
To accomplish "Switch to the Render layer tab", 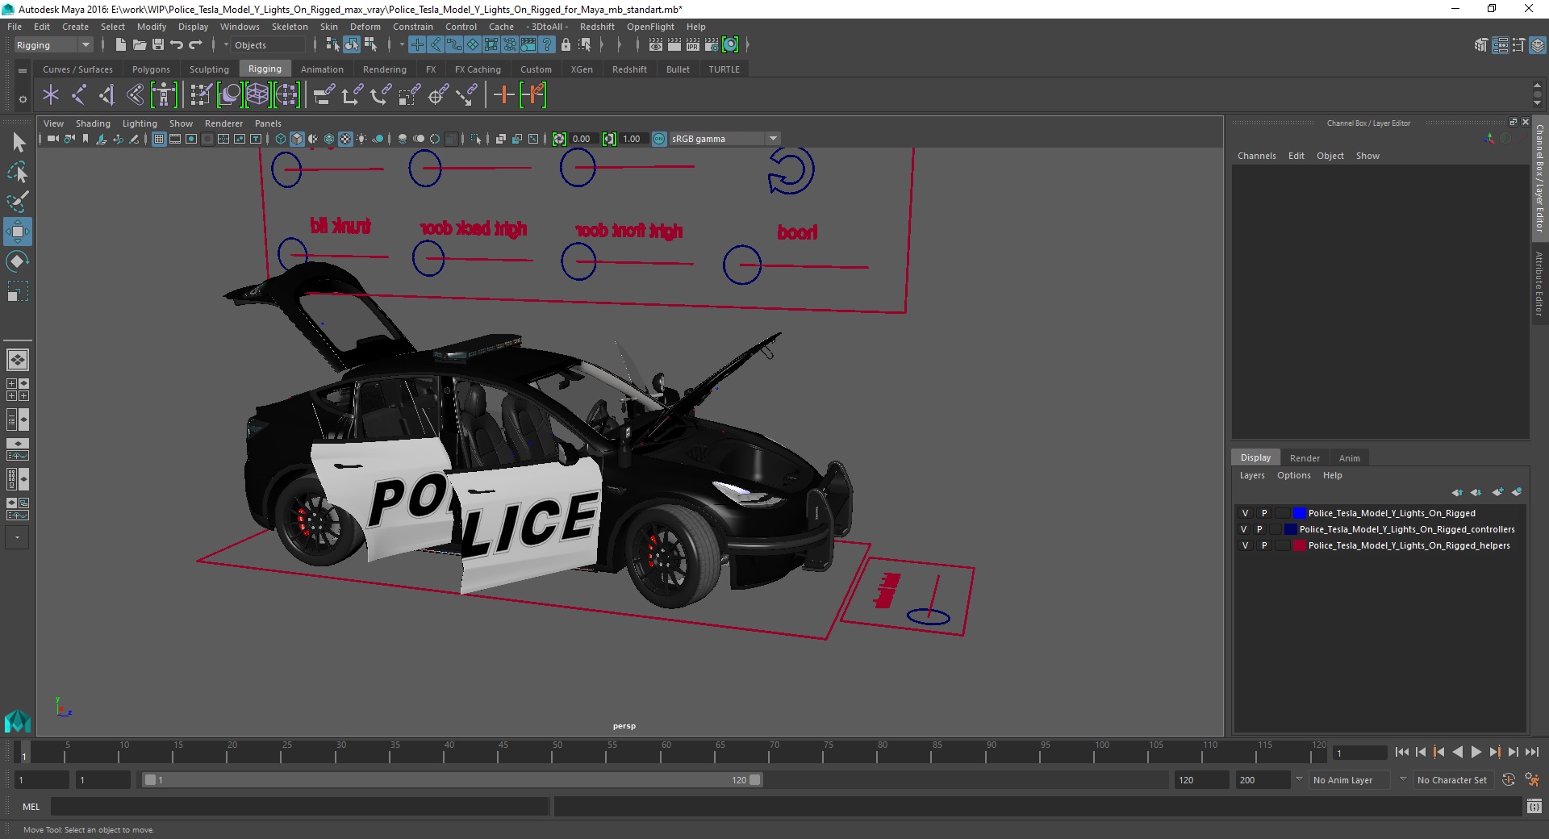I will (x=1305, y=457).
